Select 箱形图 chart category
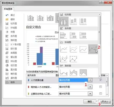The height and width of the screenshot is (107, 114). [x=13, y=74]
